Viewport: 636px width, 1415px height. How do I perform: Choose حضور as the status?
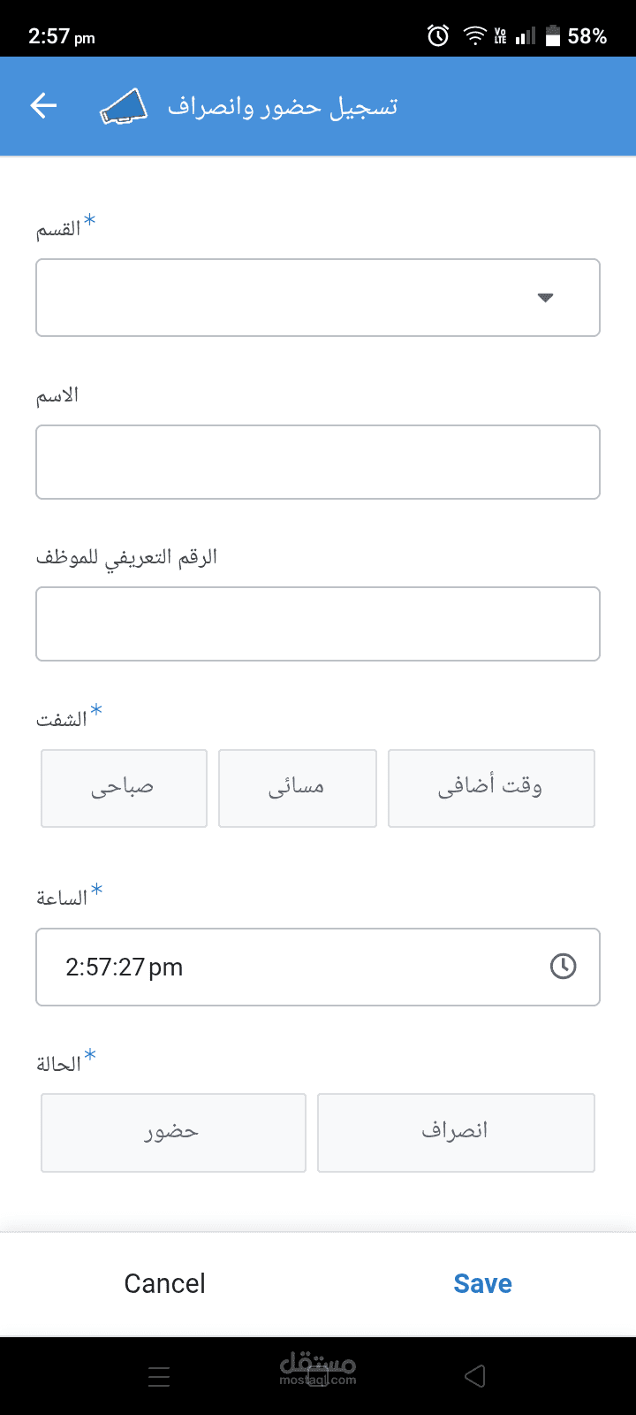coord(173,1132)
